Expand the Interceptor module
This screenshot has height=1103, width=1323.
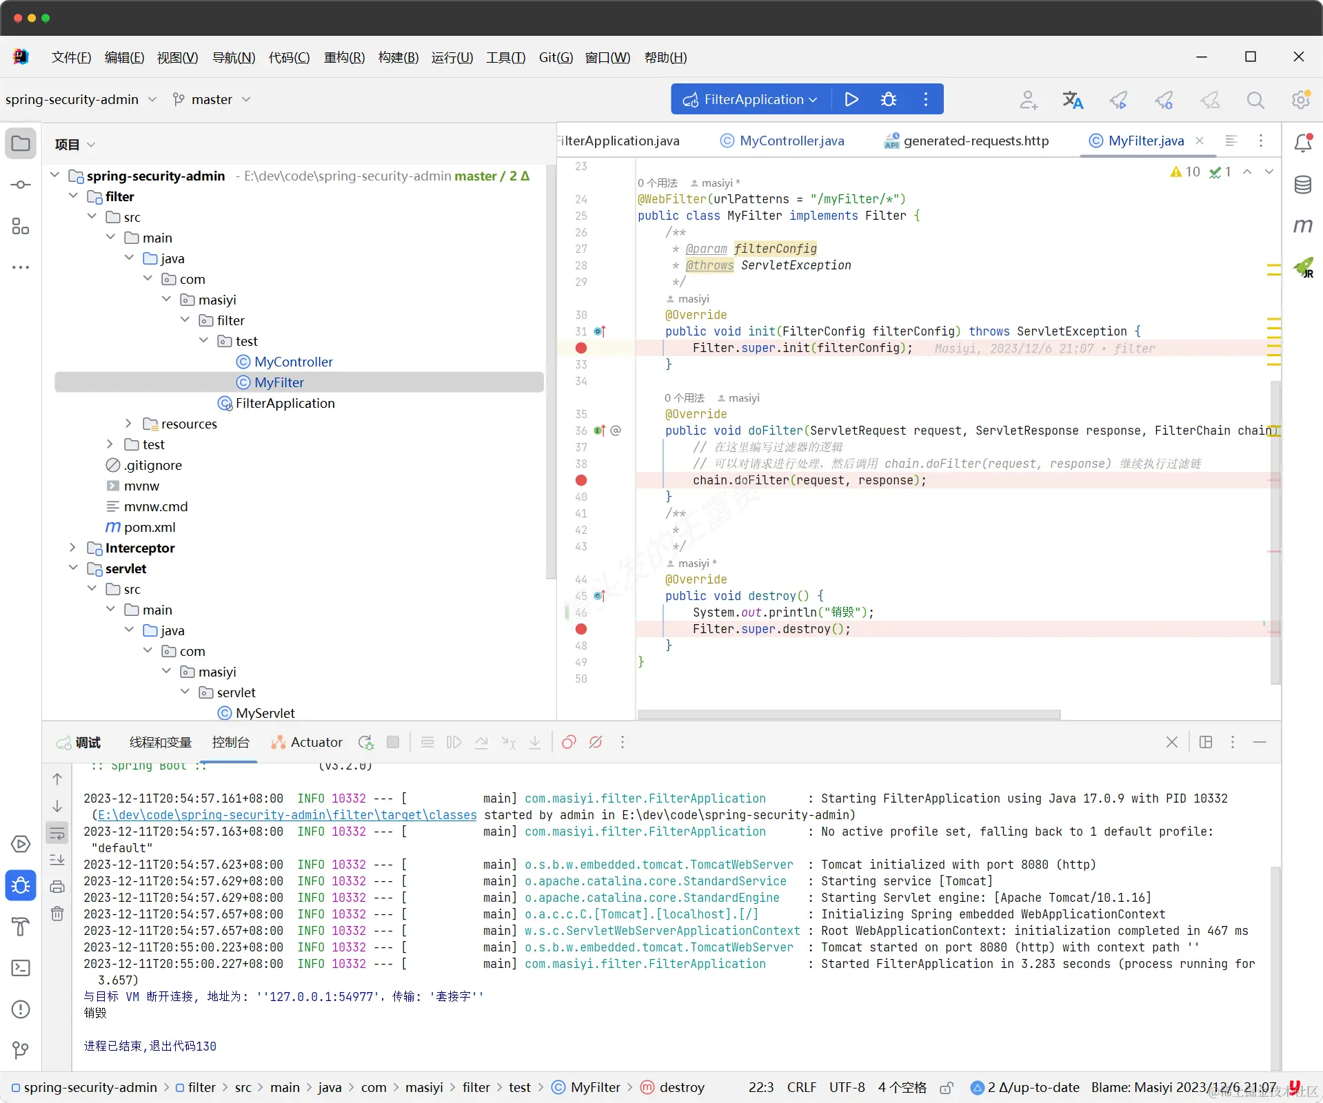[72, 548]
